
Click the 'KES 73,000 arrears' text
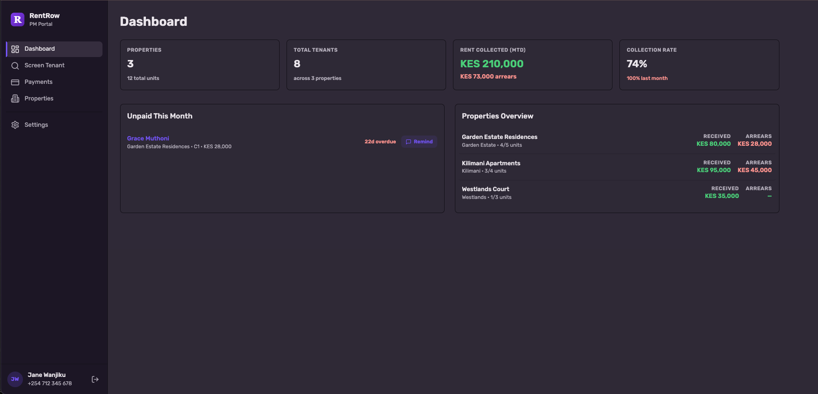488,77
